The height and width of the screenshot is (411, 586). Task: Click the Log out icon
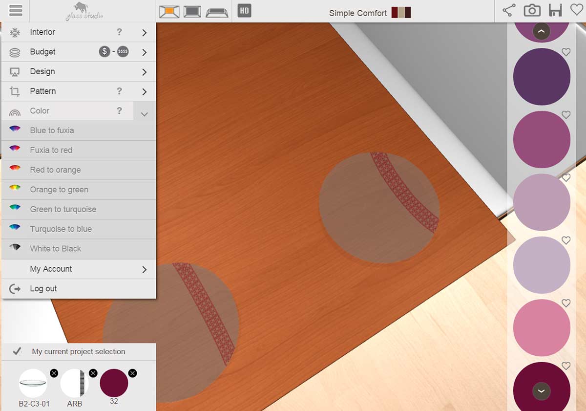[x=15, y=289]
